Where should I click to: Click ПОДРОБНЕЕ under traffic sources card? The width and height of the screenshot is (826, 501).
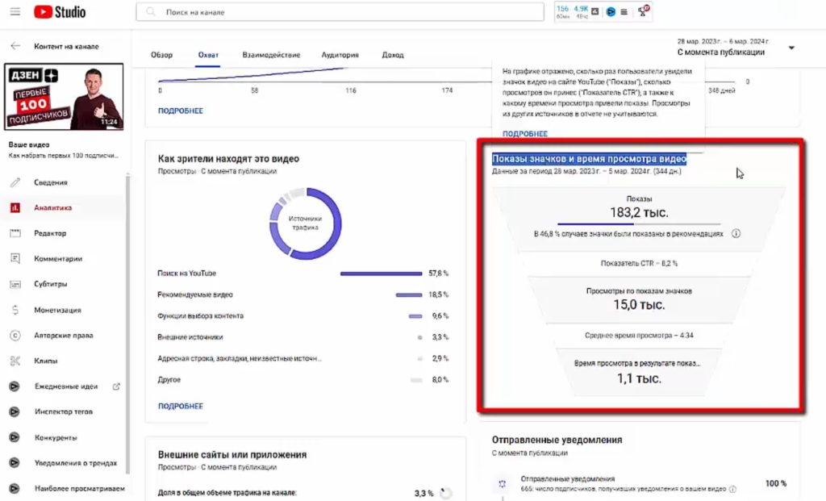tap(181, 407)
